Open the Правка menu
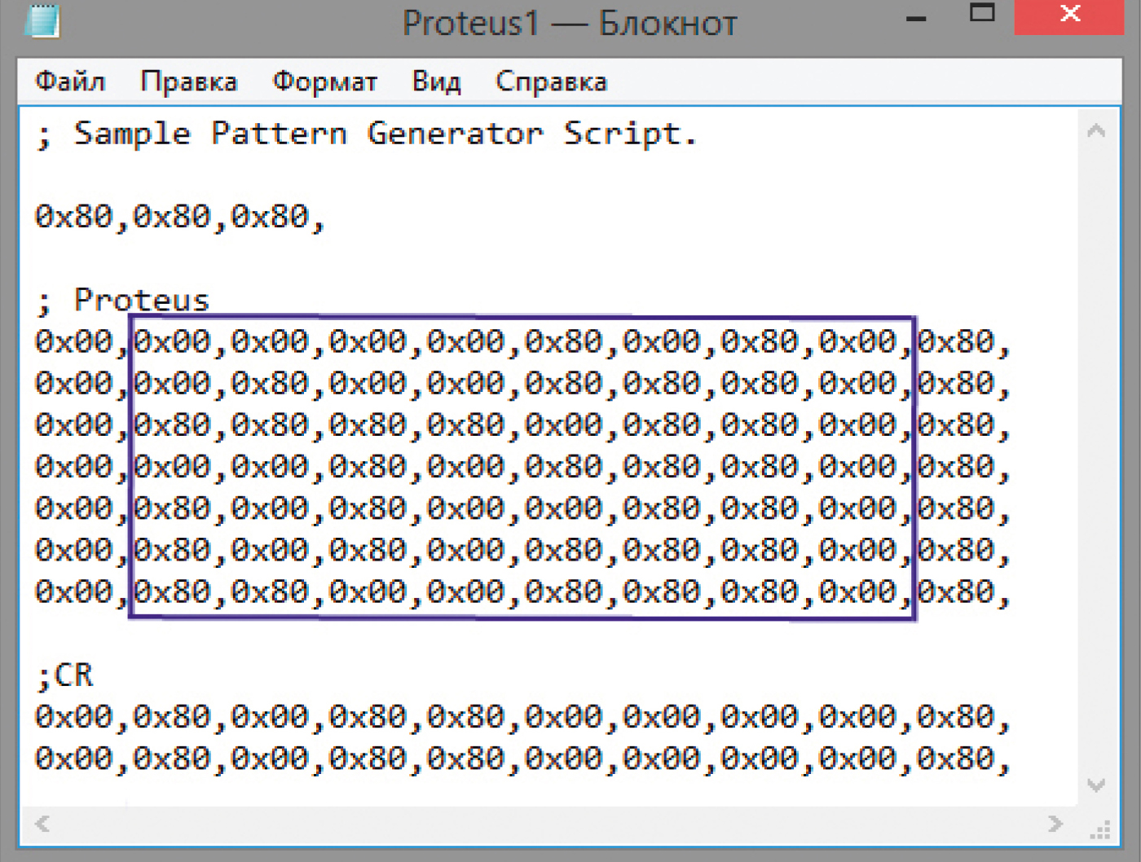 coord(188,81)
